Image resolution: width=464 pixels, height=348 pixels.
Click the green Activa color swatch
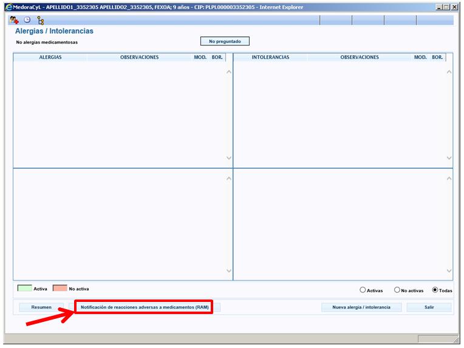tap(24, 289)
